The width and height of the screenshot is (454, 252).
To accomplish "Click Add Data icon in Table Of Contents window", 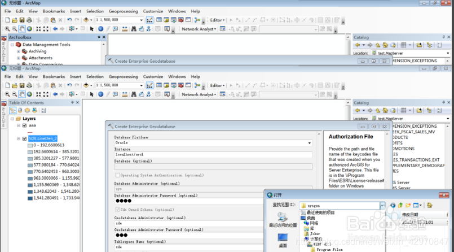I will point(86,85).
